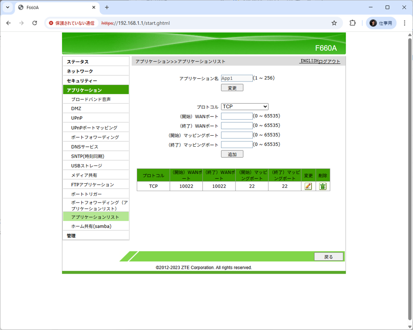This screenshot has height=330, width=413.
Task: Select ポートフォワーディング in the sidebar
Action: click(95, 137)
